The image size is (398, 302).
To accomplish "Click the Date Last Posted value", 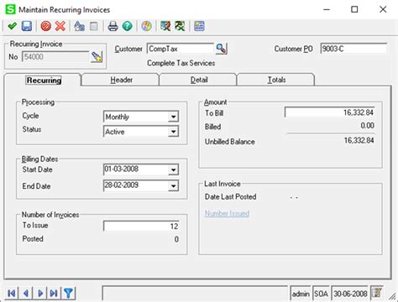I will coord(294,198).
